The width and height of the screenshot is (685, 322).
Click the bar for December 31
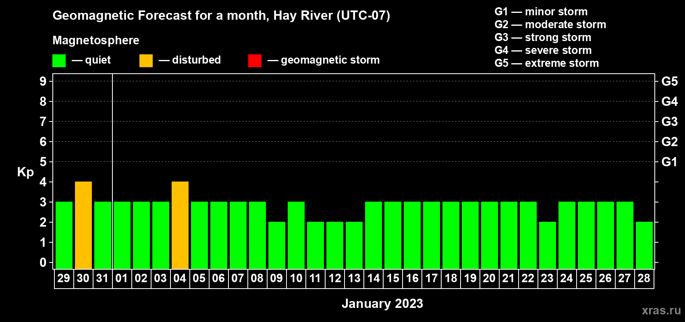click(103, 235)
